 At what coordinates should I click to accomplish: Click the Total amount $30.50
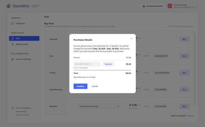[128, 73]
